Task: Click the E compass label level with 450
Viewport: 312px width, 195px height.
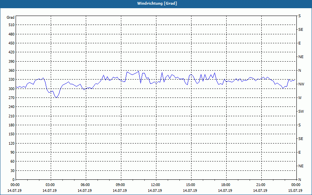Action: [300, 43]
